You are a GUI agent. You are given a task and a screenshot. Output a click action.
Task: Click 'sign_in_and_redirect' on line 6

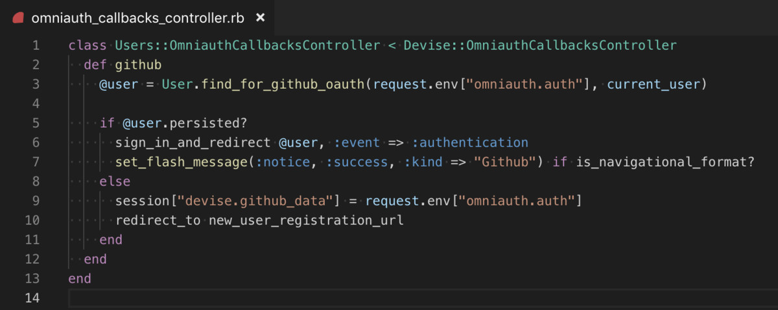(193, 143)
